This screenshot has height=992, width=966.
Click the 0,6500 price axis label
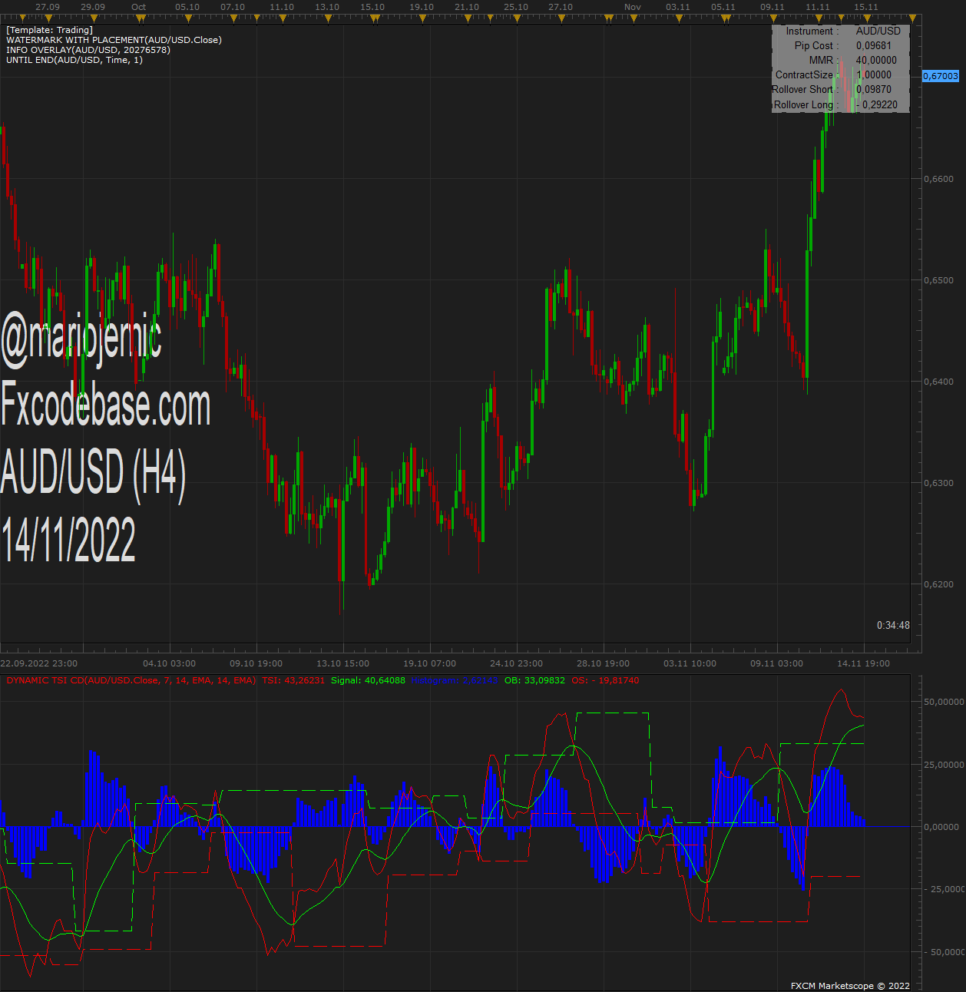[x=938, y=280]
